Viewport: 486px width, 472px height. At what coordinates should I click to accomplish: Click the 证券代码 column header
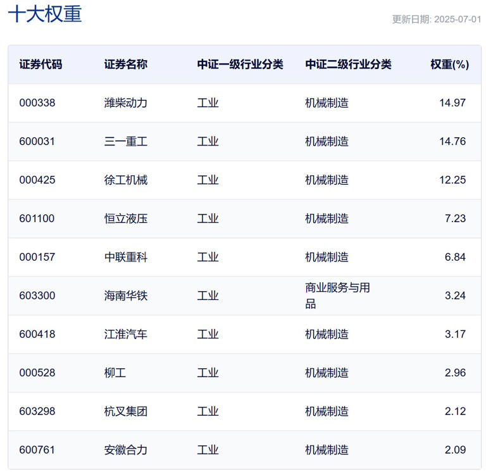[x=40, y=65]
